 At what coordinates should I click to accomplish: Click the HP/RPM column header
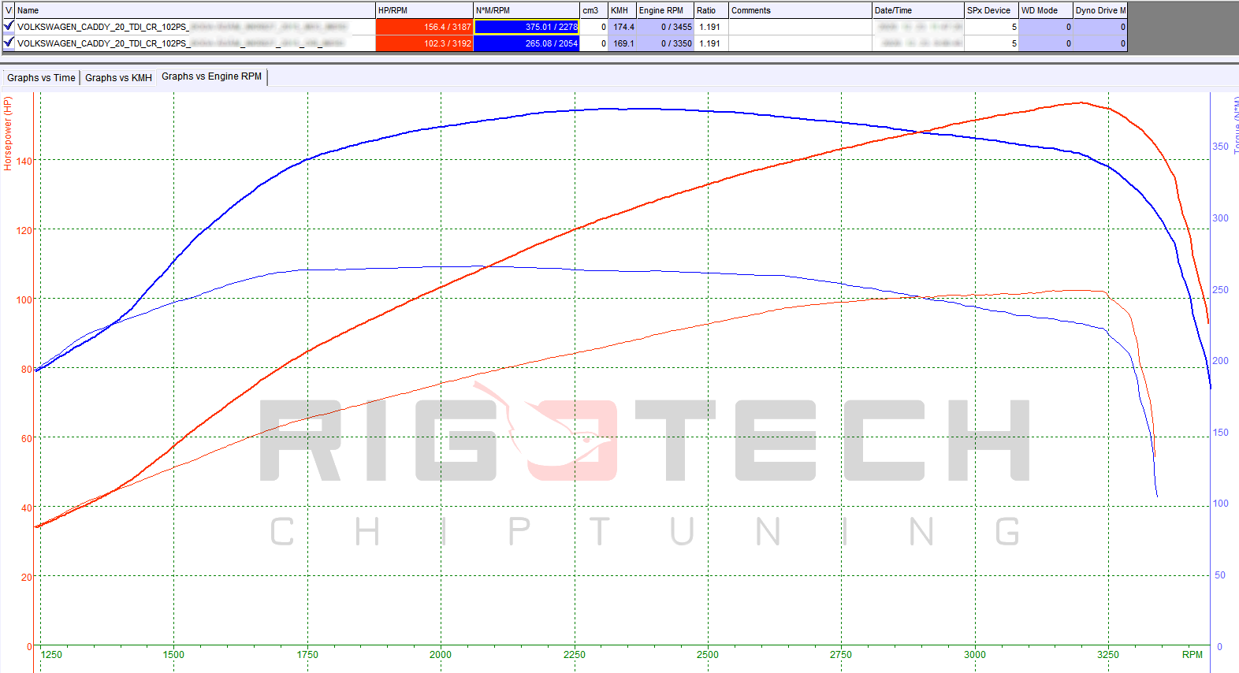pos(424,10)
